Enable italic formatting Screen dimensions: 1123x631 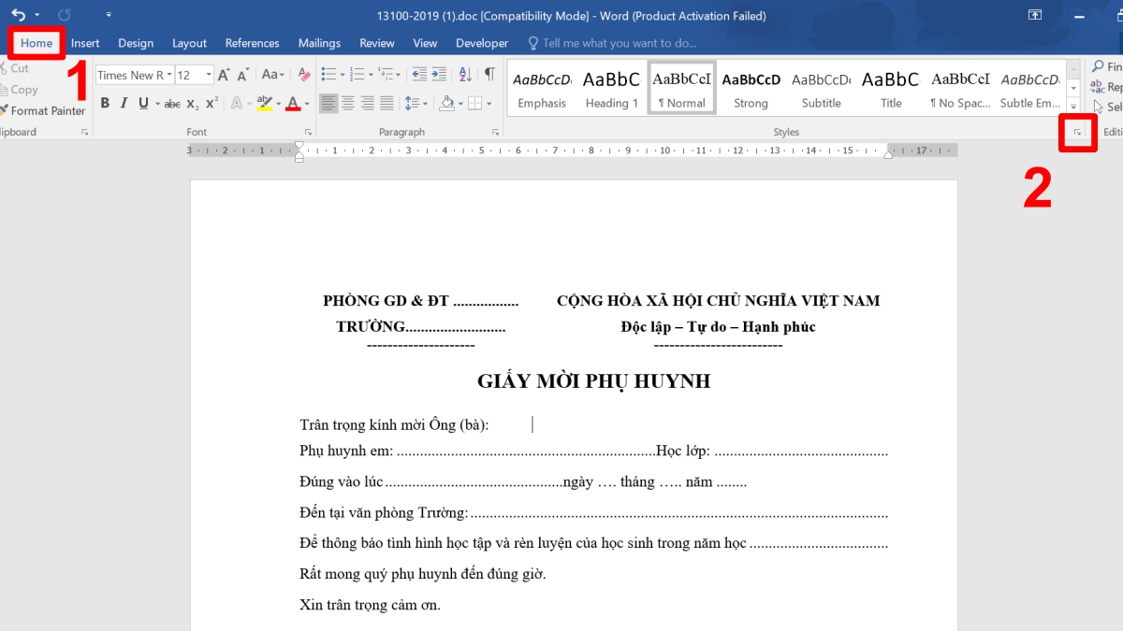pyautogui.click(x=124, y=101)
